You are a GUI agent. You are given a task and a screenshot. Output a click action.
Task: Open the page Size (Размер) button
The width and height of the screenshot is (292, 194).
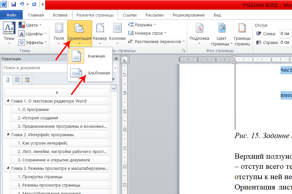[x=100, y=32]
